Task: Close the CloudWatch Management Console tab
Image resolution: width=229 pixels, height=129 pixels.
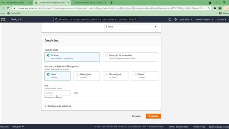Action: tap(68, 3)
